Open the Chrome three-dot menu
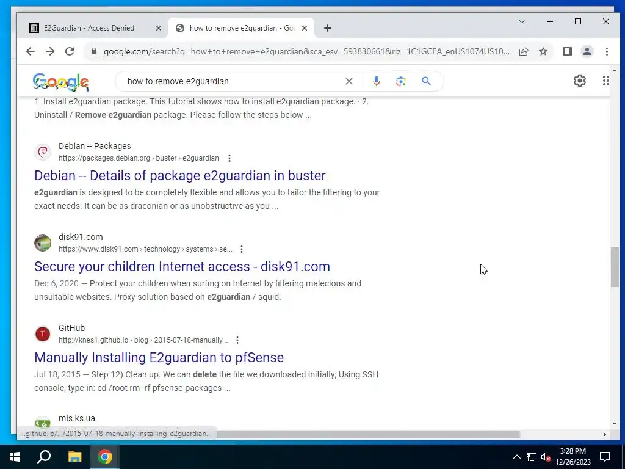The height and width of the screenshot is (469, 625). pyautogui.click(x=607, y=51)
